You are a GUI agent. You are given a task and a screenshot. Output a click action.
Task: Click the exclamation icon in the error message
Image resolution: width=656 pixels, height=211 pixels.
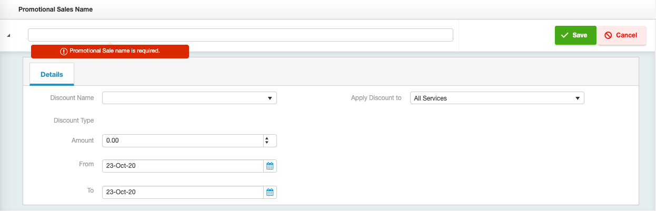(64, 51)
